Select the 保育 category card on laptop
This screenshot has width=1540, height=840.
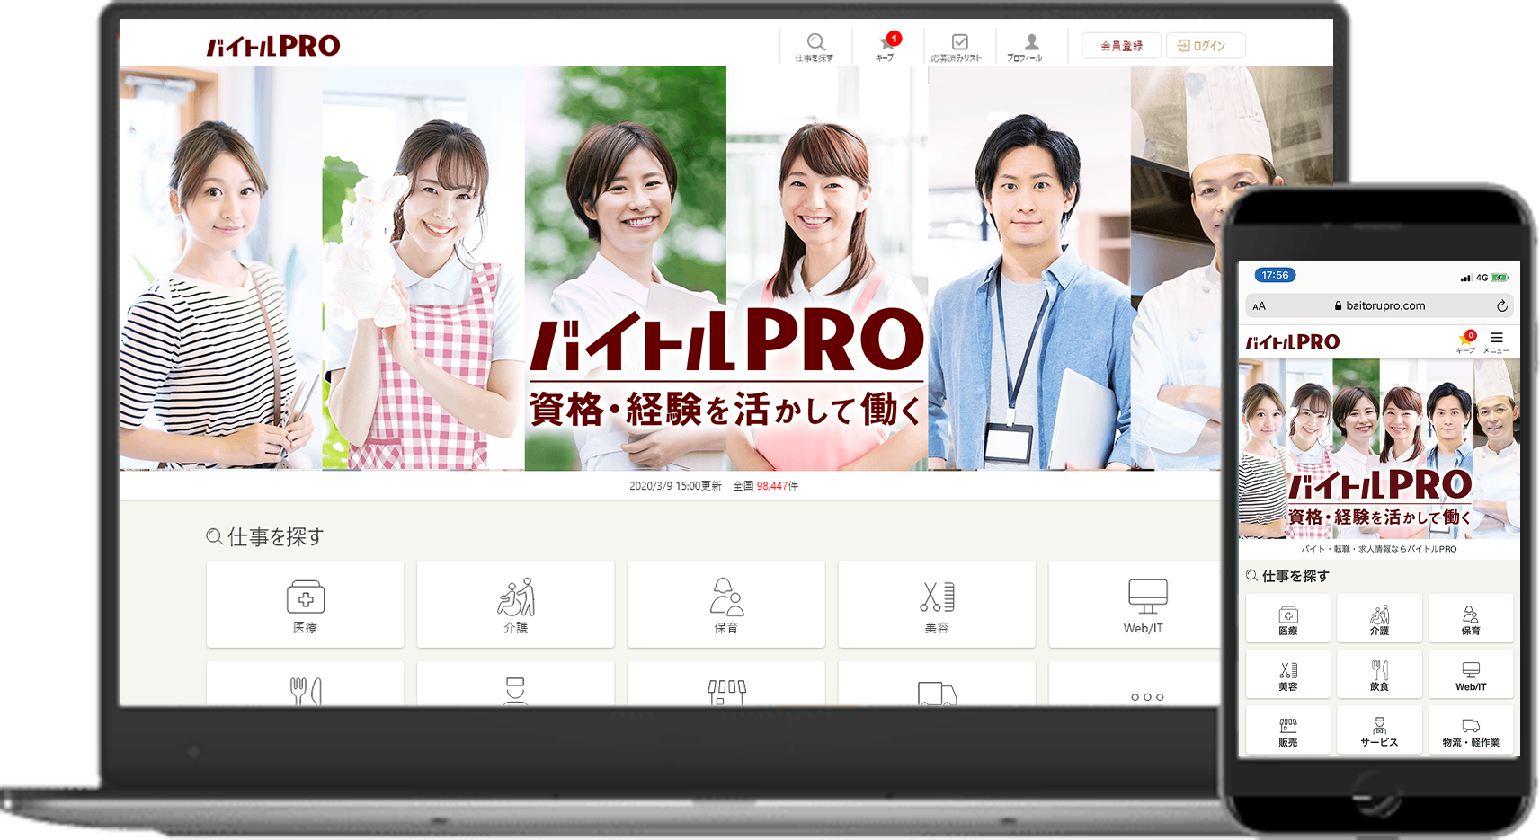click(725, 604)
